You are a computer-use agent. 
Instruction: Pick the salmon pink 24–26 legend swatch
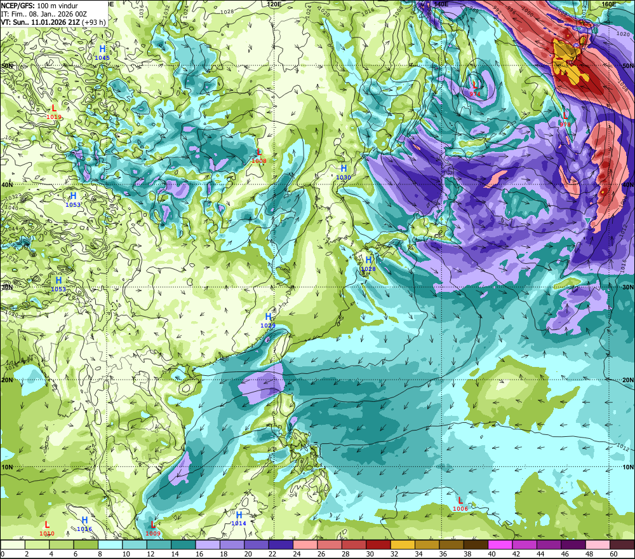[x=305, y=544]
